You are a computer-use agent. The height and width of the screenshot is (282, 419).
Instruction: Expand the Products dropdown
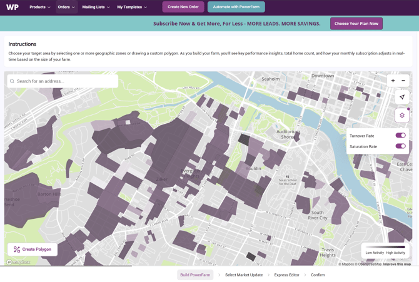(x=40, y=8)
